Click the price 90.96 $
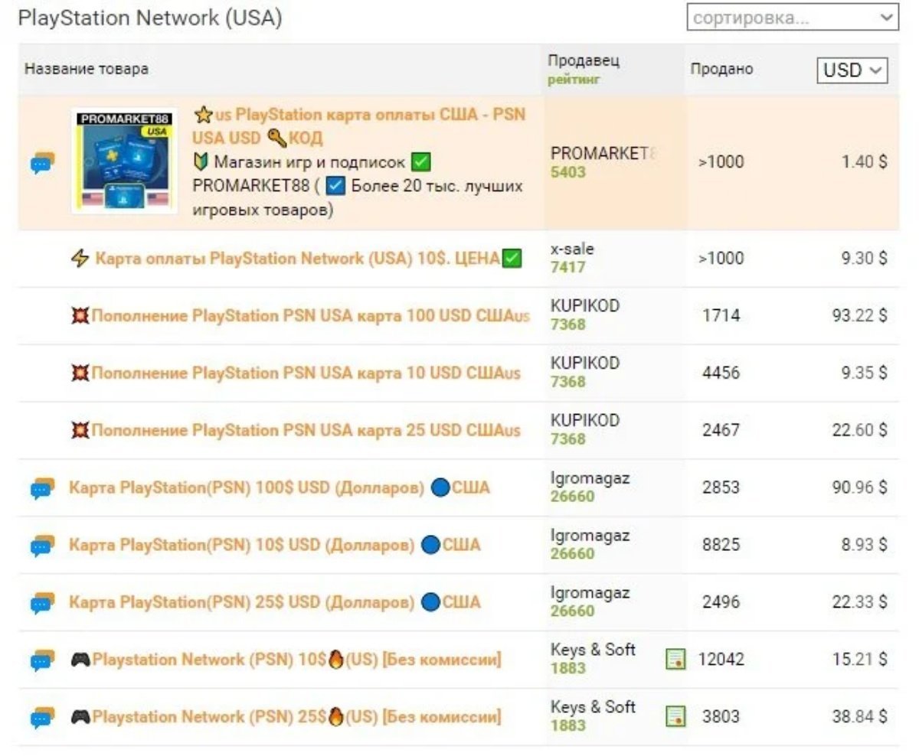The image size is (919, 756). [x=860, y=487]
